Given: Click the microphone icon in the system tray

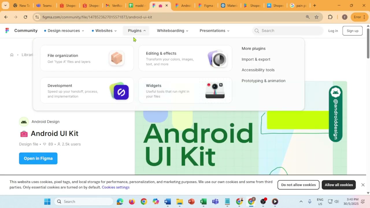Looking at the screenshot, I should [x=310, y=201].
